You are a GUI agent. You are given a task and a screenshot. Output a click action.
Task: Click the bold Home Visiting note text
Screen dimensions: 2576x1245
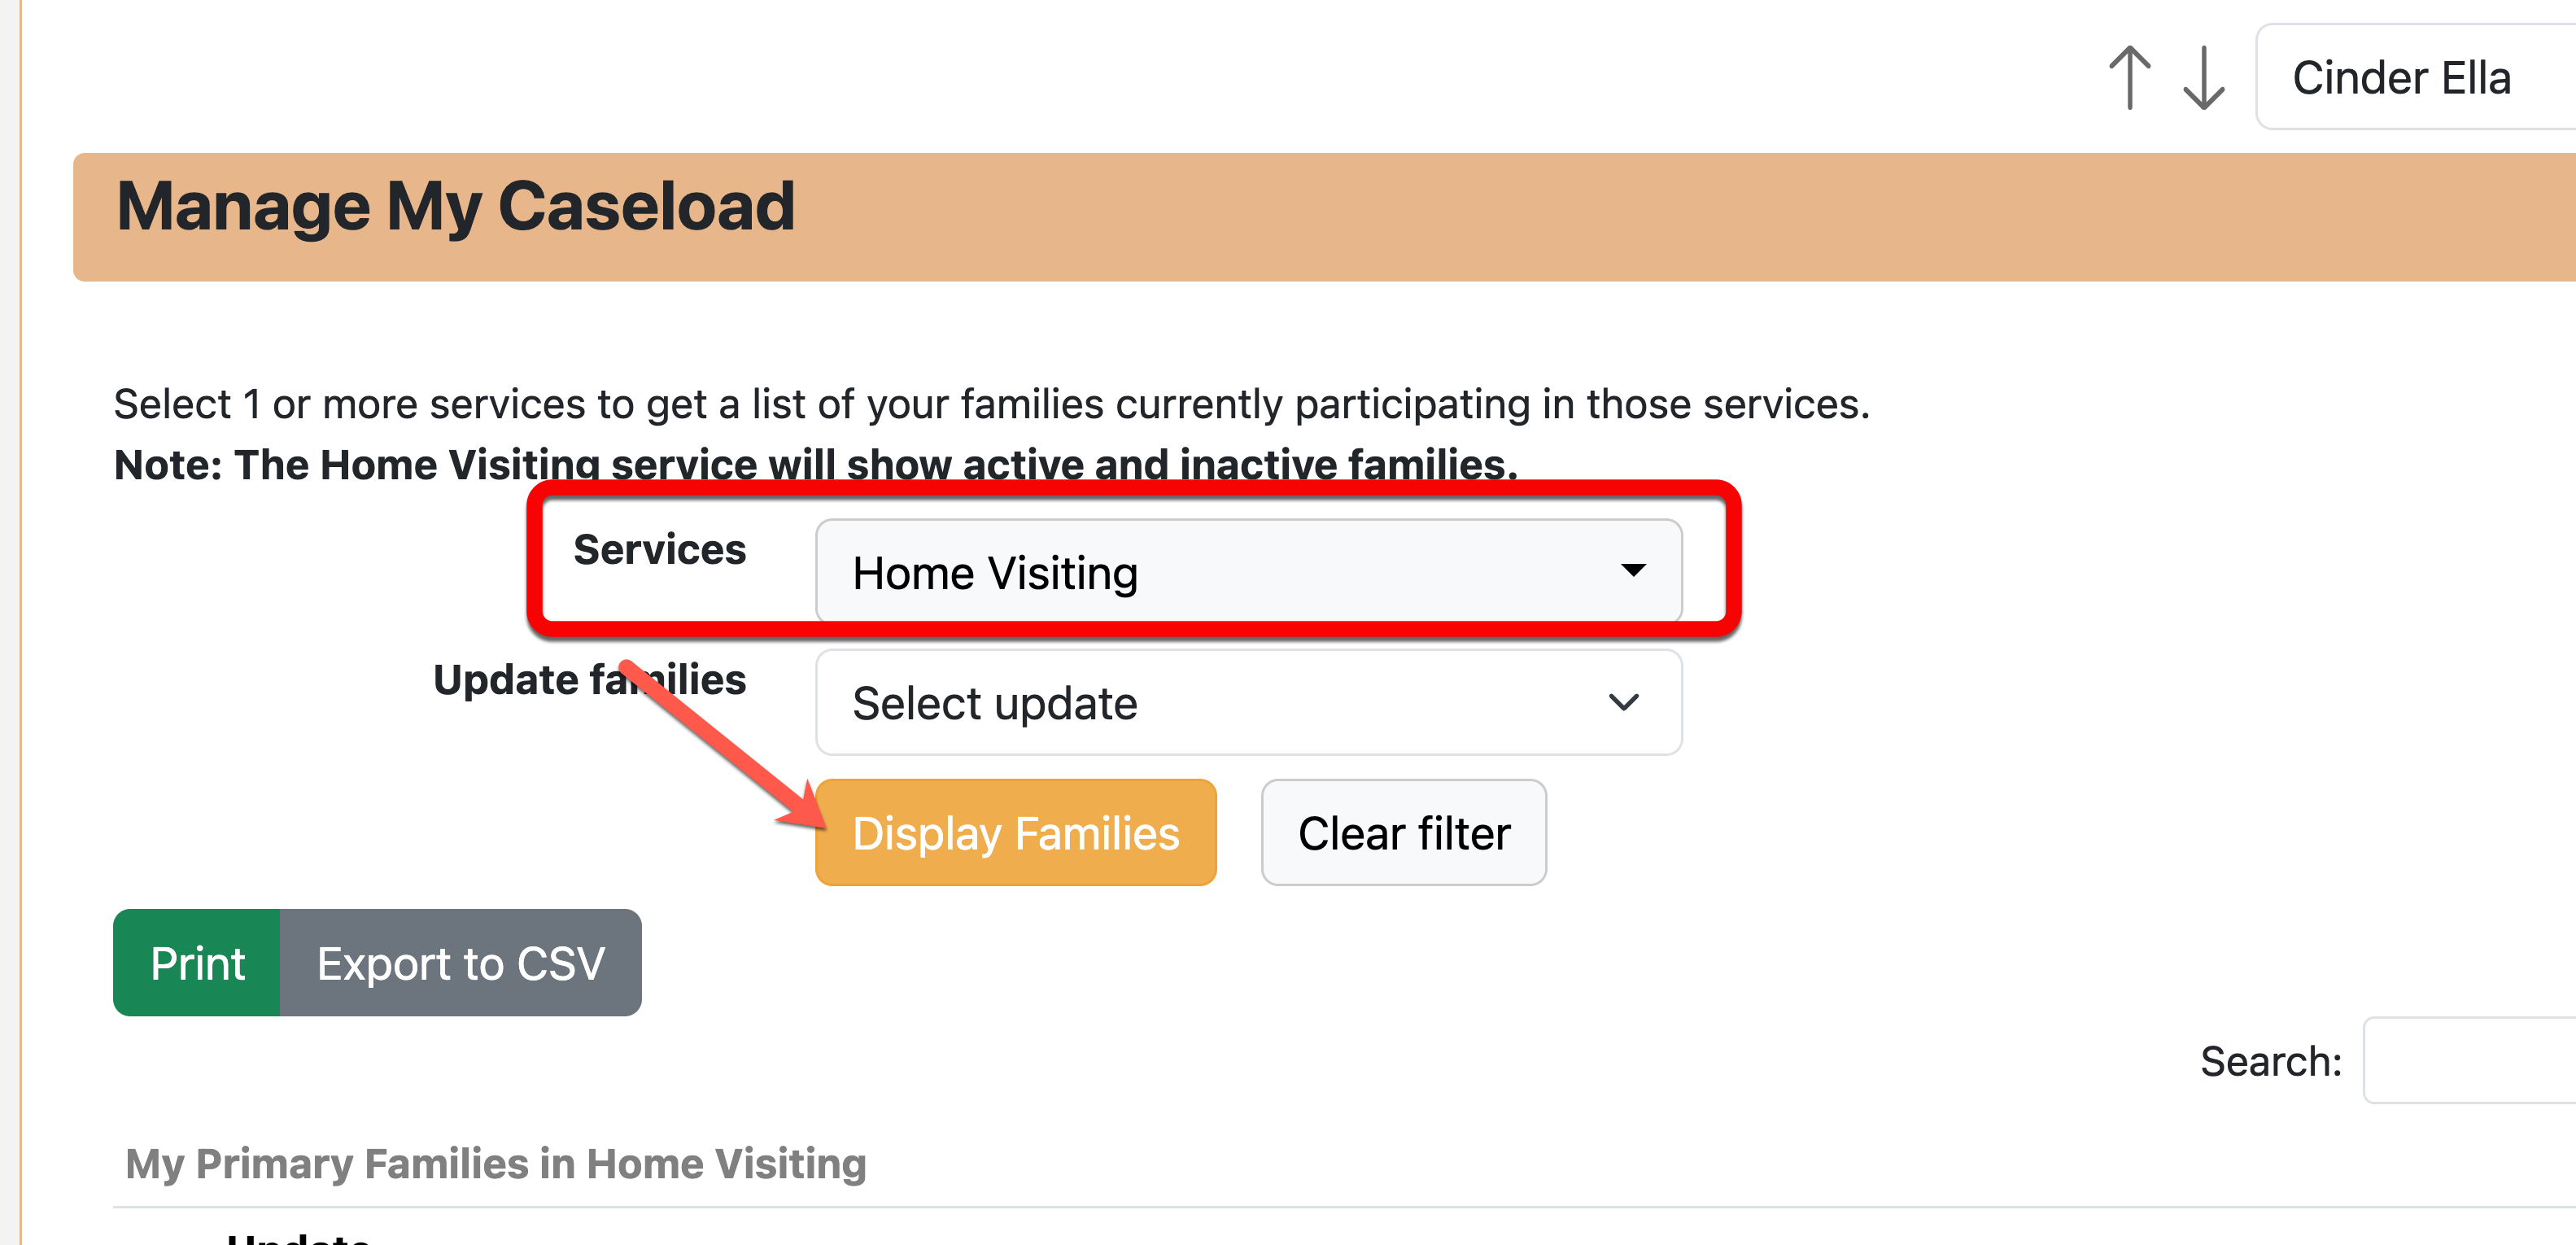pyautogui.click(x=816, y=465)
